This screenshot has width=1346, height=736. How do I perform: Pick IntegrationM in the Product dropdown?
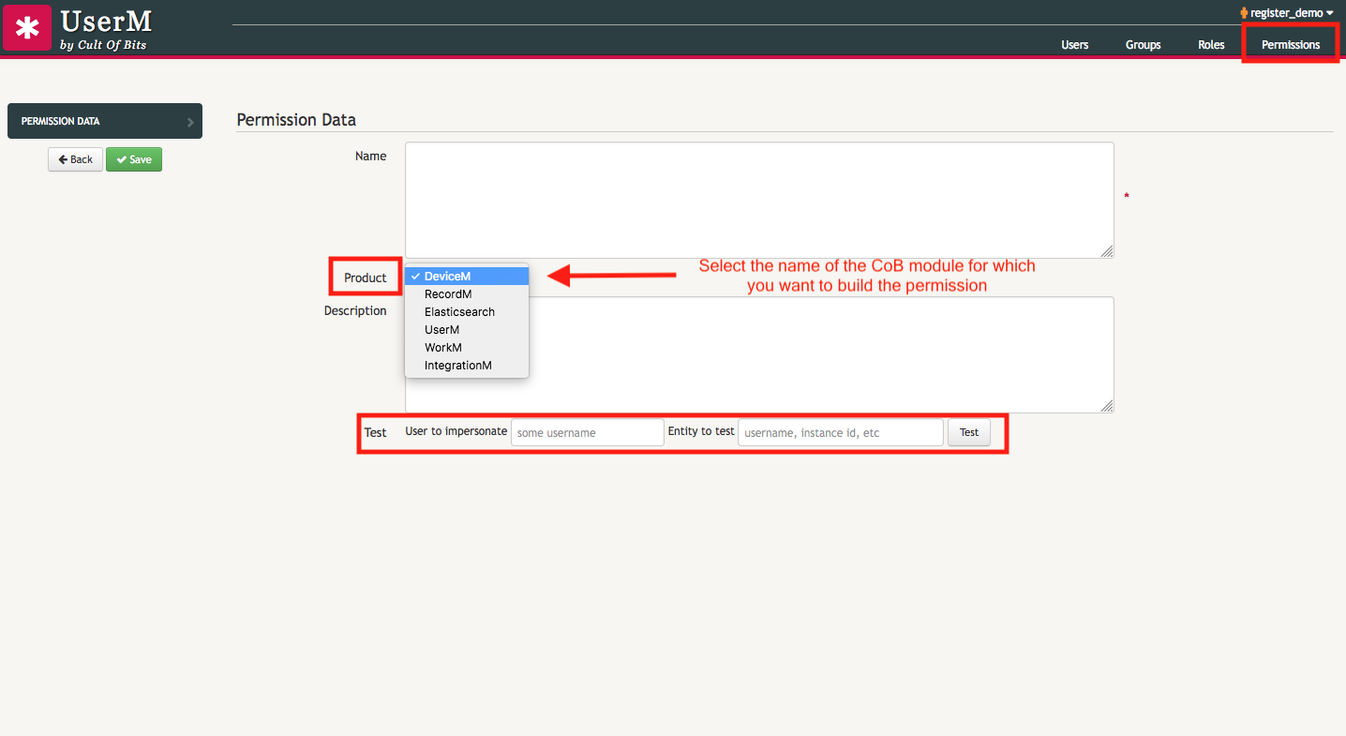coord(467,366)
